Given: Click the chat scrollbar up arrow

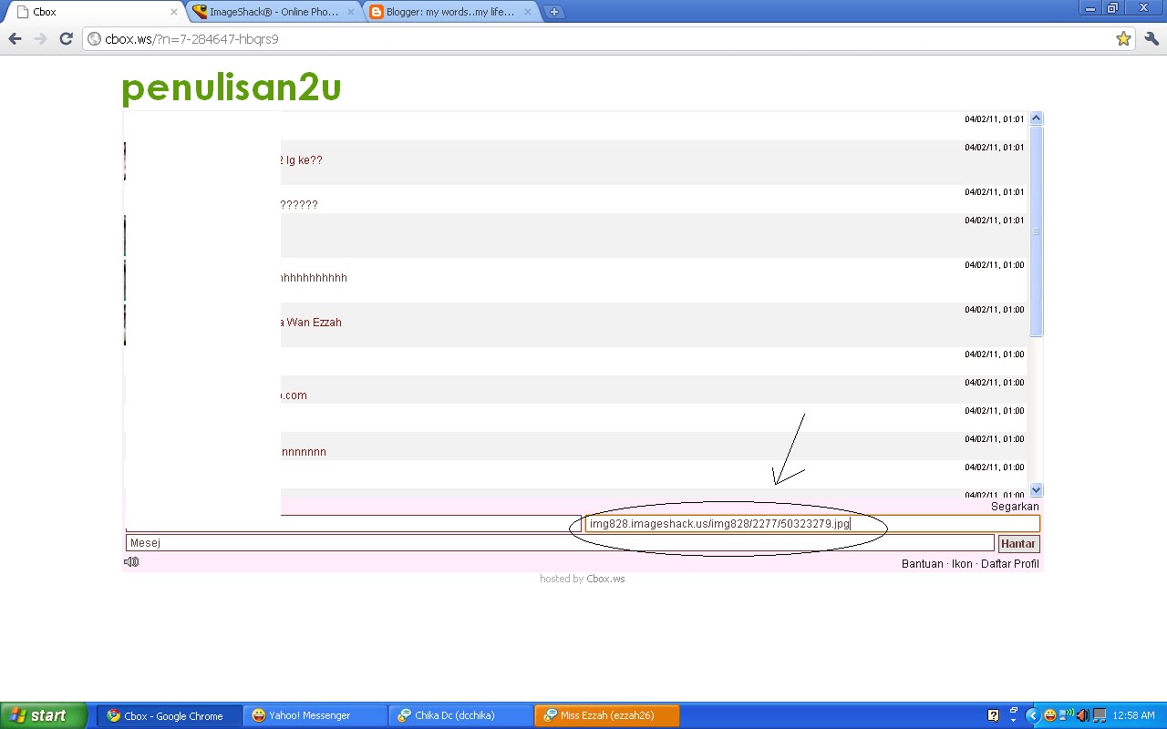Looking at the screenshot, I should [x=1036, y=118].
